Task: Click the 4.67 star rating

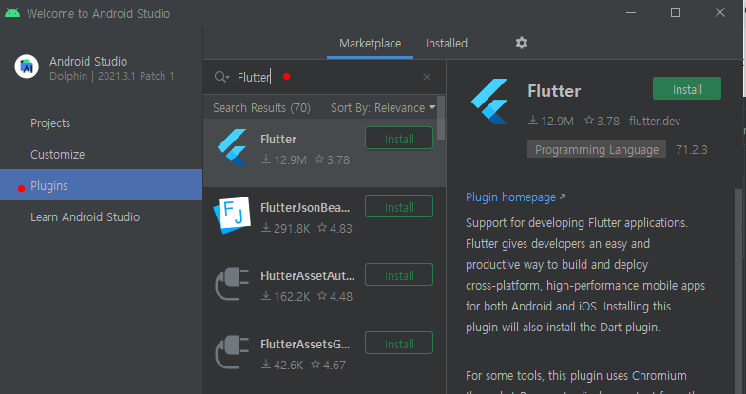Action: (328, 365)
